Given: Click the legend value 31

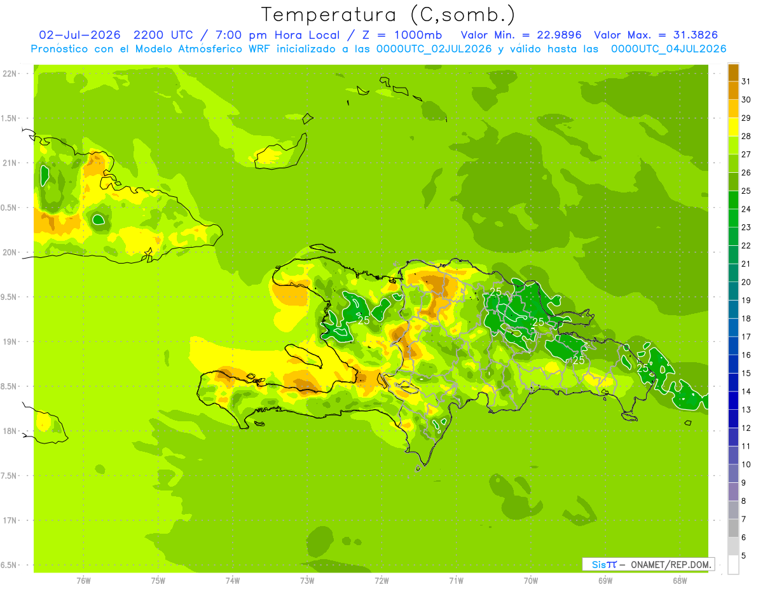Looking at the screenshot, I should (746, 81).
